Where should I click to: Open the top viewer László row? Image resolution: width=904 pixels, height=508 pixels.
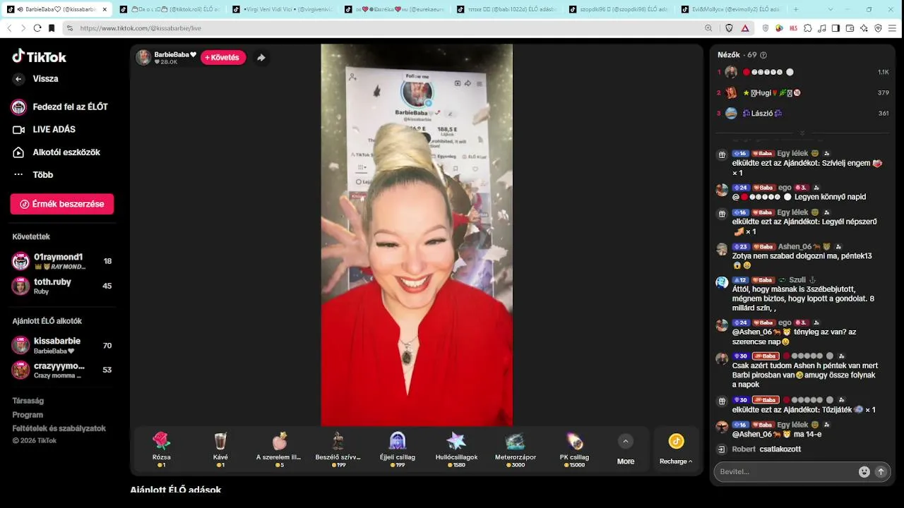(803, 113)
